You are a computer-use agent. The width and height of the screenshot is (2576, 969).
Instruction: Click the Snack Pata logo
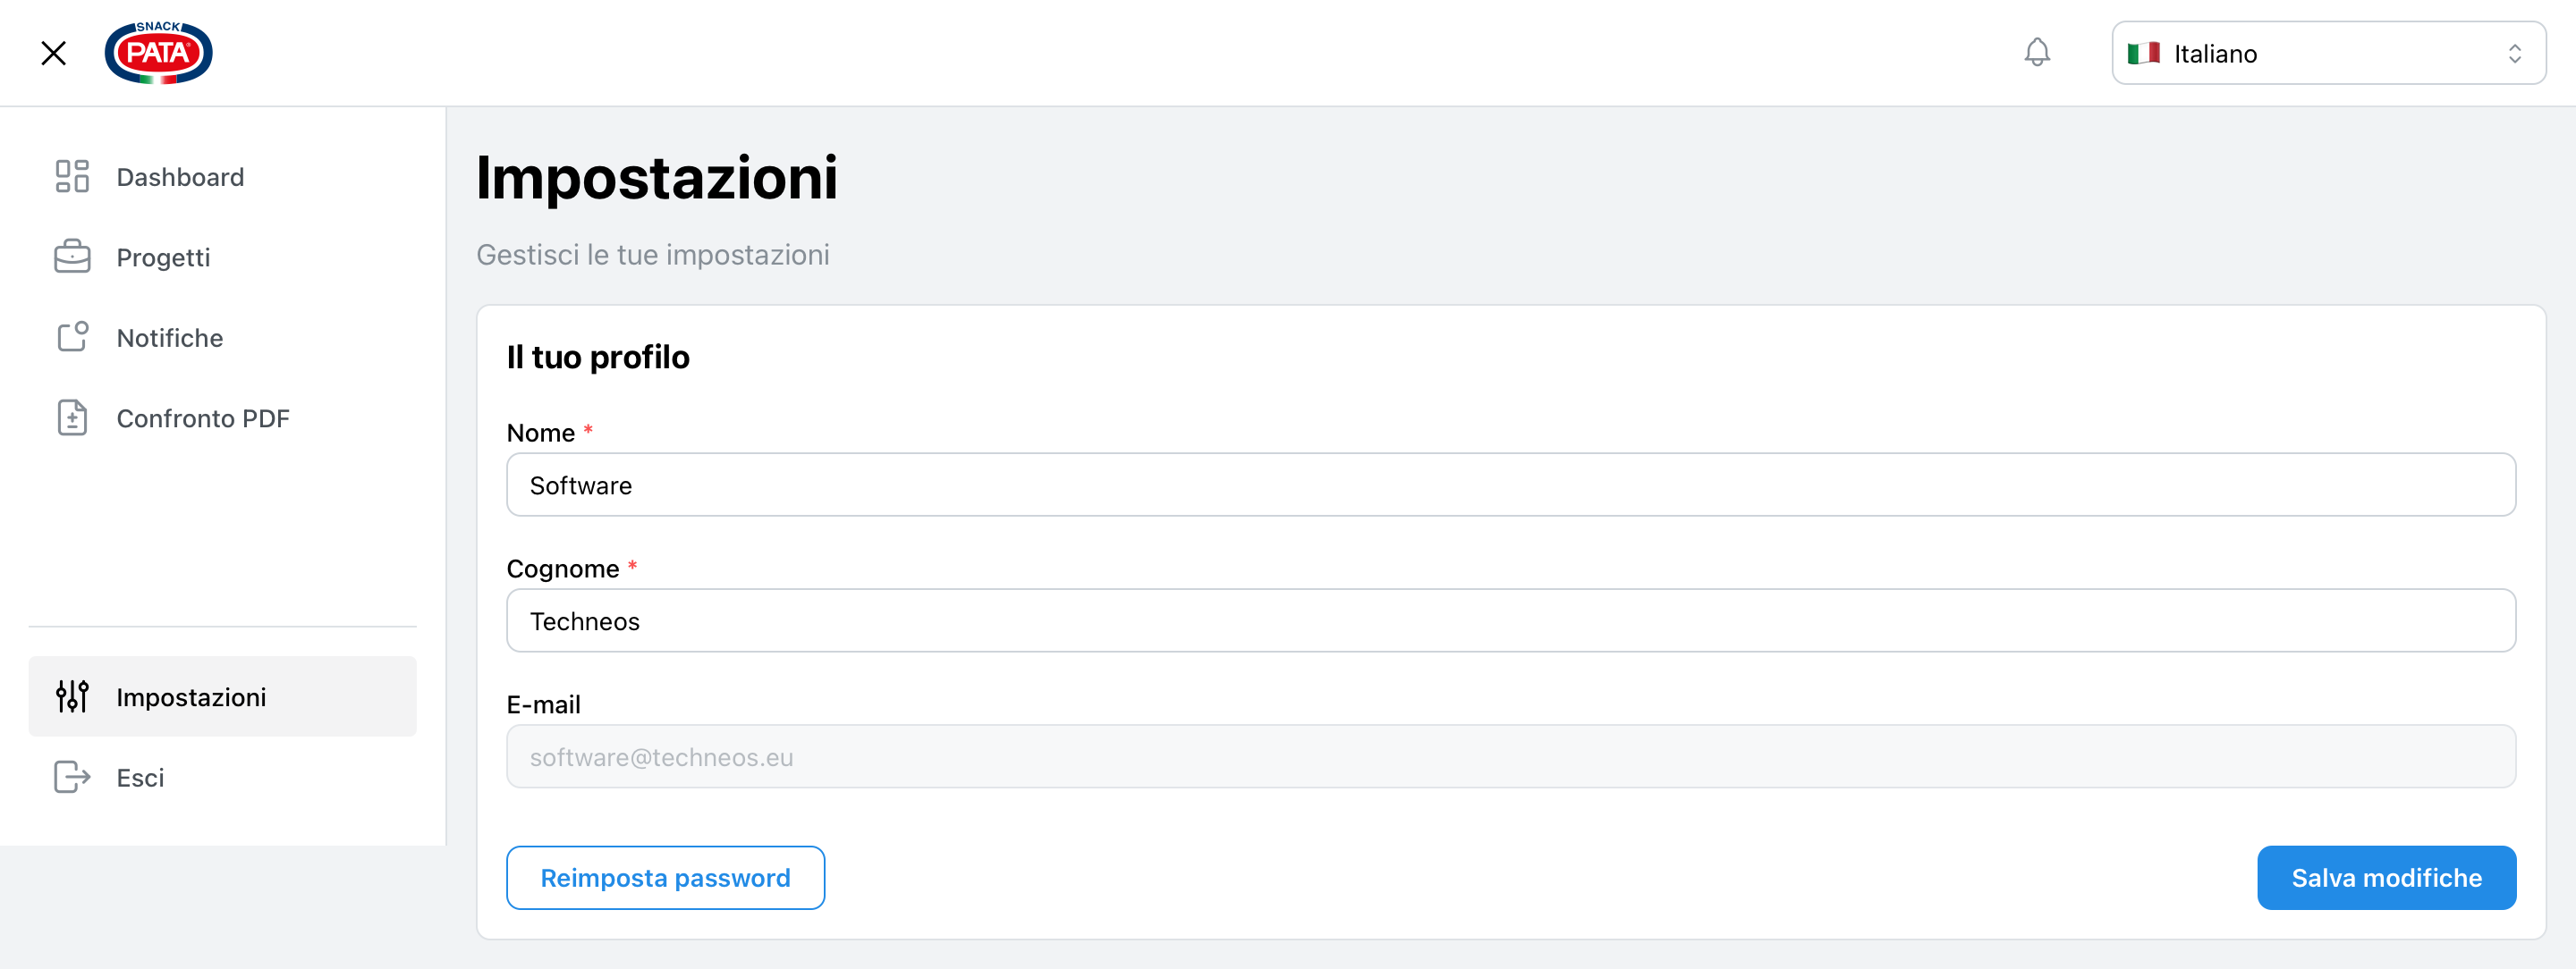tap(158, 53)
